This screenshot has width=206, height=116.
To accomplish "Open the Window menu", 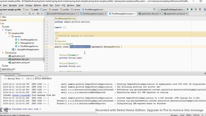I will click(70, 5).
